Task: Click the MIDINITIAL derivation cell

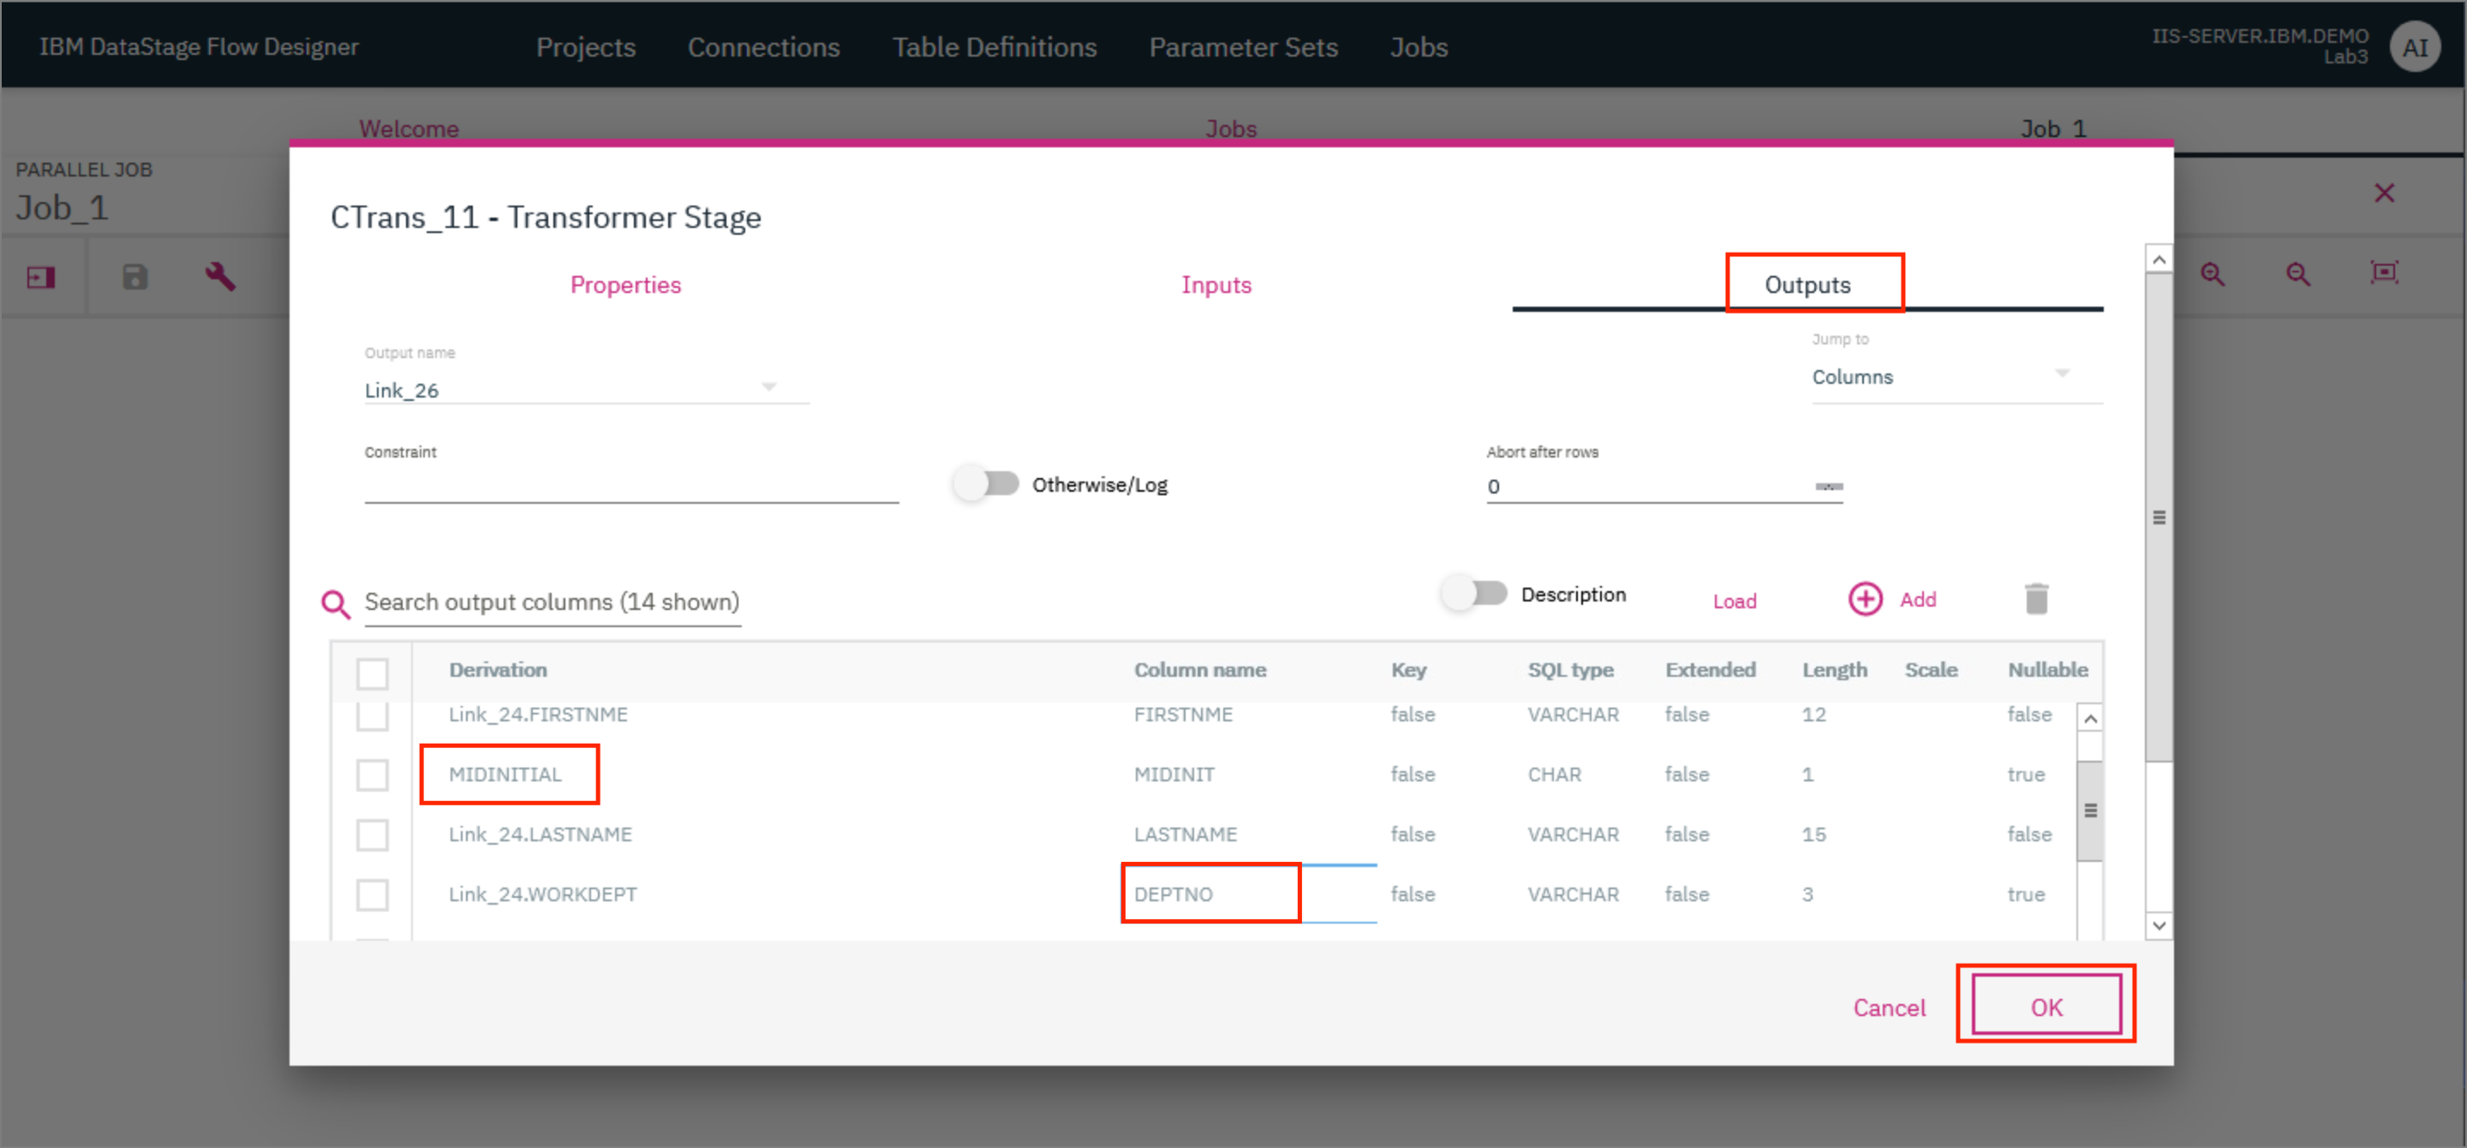Action: coord(505,774)
